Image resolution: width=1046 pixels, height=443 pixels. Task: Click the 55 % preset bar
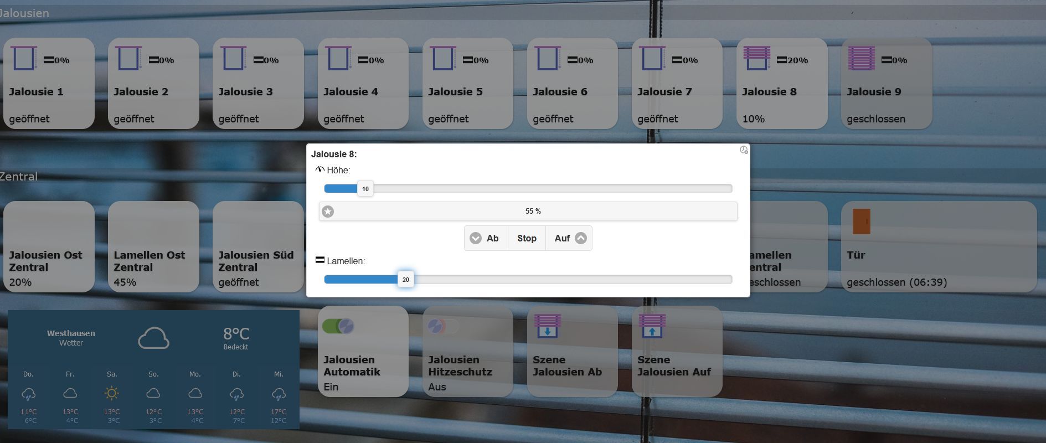pyautogui.click(x=528, y=212)
